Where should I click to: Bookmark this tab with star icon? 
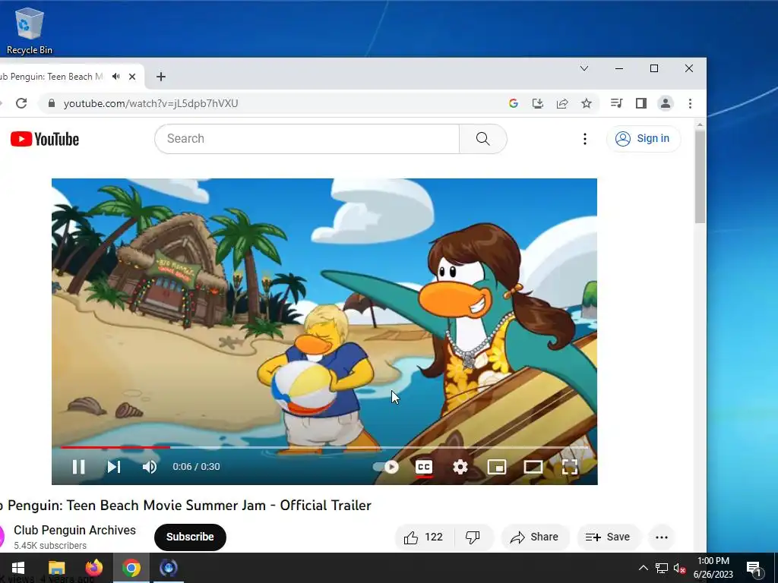pyautogui.click(x=587, y=103)
